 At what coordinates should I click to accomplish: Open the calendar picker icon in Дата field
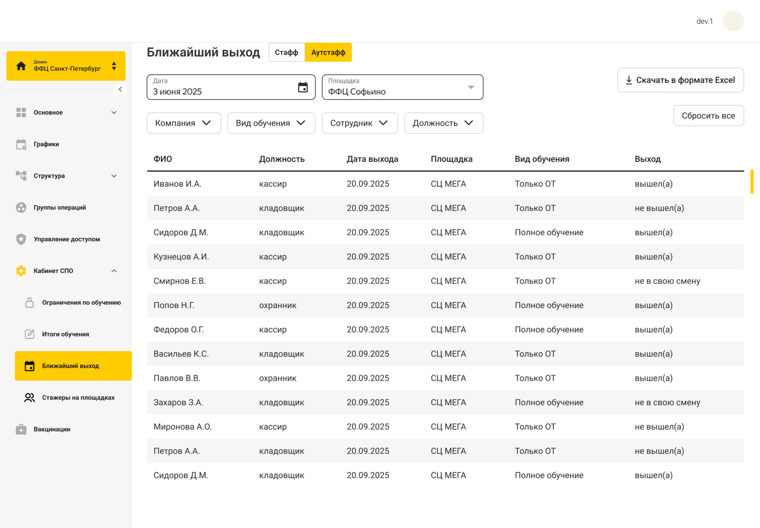tap(303, 87)
